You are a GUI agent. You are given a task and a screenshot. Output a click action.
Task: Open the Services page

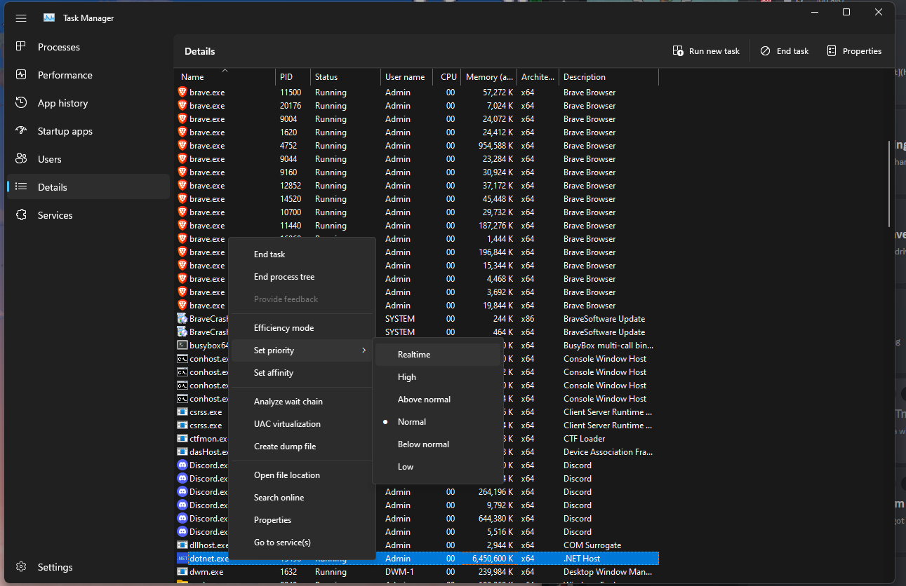pos(88,215)
